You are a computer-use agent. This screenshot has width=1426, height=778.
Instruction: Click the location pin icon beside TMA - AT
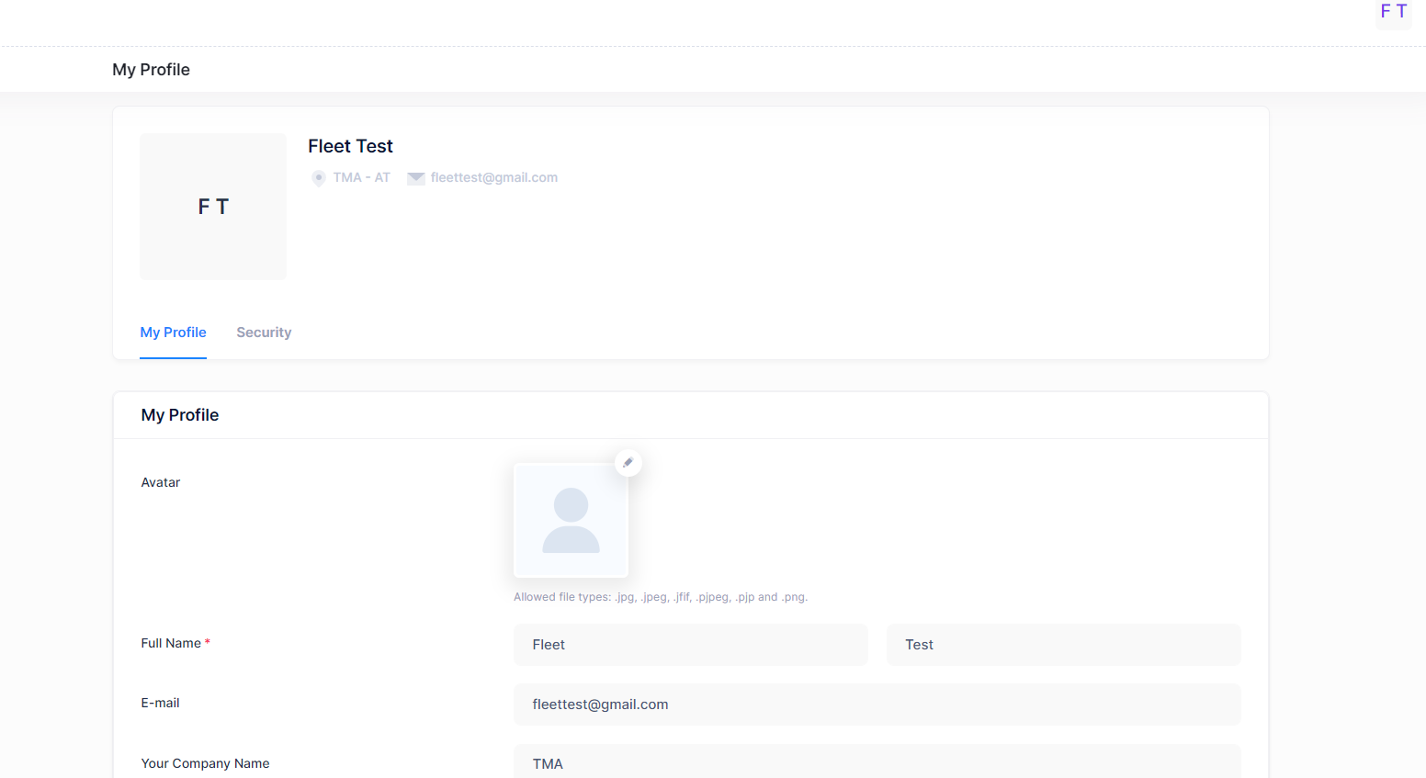[319, 178]
